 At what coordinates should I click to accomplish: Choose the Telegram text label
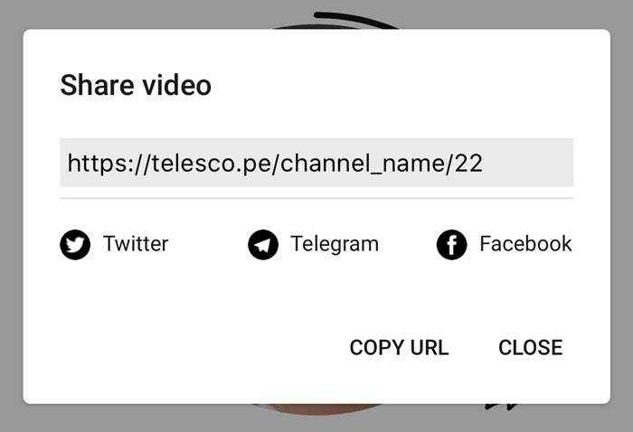click(x=335, y=244)
